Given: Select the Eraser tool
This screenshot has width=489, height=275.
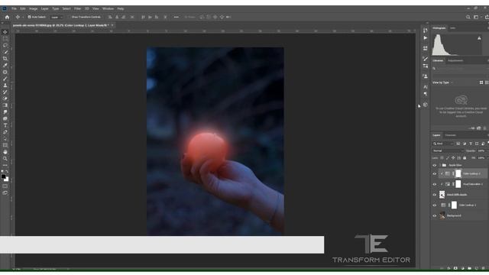Looking at the screenshot, I should click(x=5, y=99).
